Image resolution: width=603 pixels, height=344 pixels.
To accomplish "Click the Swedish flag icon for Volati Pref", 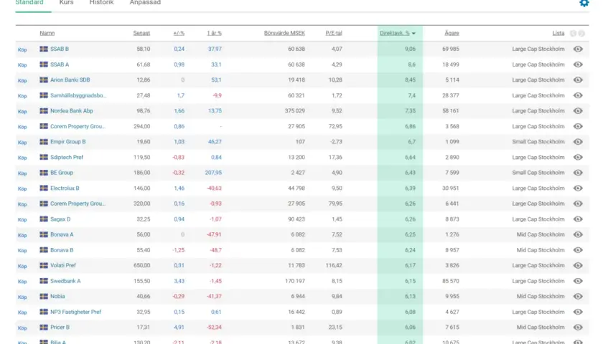I will coord(44,265).
